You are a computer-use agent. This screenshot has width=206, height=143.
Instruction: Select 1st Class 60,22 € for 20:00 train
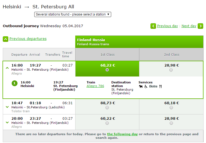[107, 123]
